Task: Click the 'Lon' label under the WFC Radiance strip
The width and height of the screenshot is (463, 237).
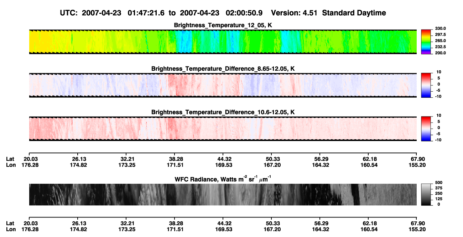Action: 11,229
